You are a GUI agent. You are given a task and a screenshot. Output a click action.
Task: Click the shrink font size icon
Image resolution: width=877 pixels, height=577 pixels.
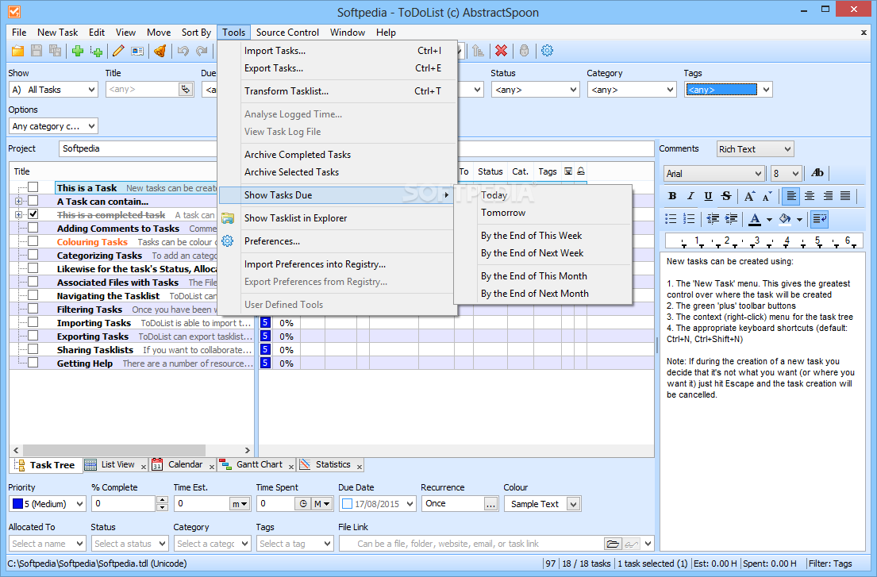coord(767,196)
